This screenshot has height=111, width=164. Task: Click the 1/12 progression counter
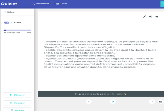29,33
